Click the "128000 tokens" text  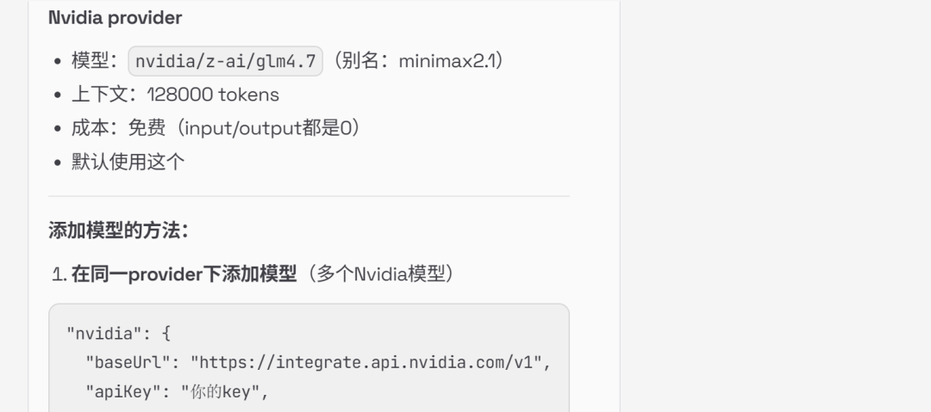click(x=212, y=95)
